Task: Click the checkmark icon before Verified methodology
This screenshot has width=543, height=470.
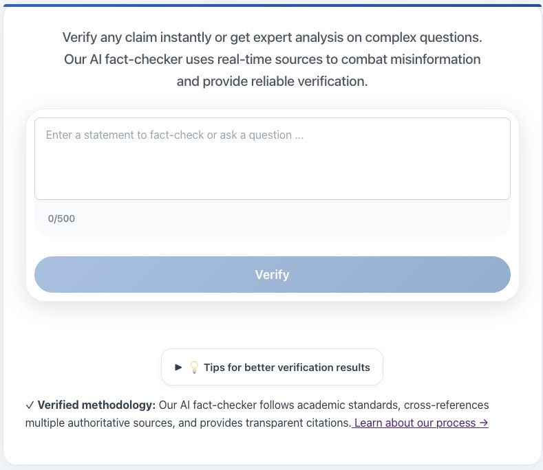Action: tap(30, 405)
